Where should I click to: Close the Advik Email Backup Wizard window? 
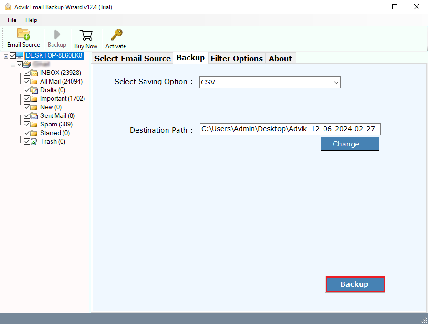416,7
